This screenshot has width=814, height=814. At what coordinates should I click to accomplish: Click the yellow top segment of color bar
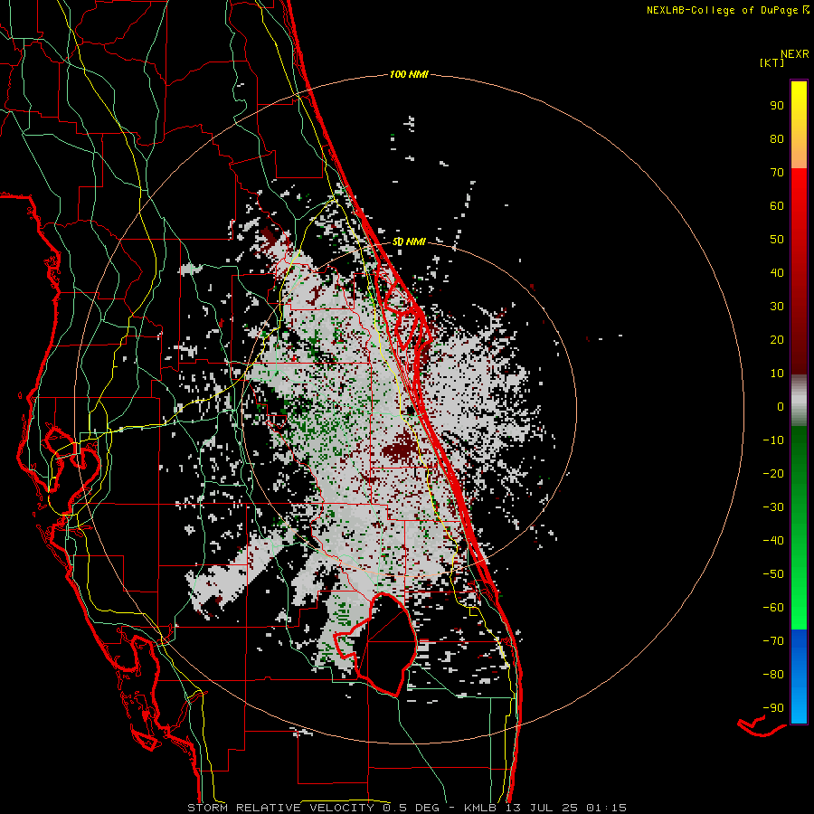[x=799, y=125]
